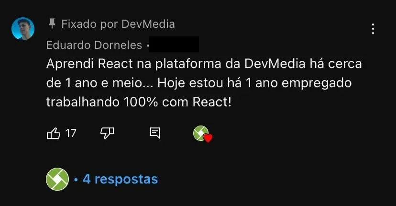Click the Fixado por DevMedia label
The height and width of the screenshot is (206, 396).
click(x=118, y=24)
